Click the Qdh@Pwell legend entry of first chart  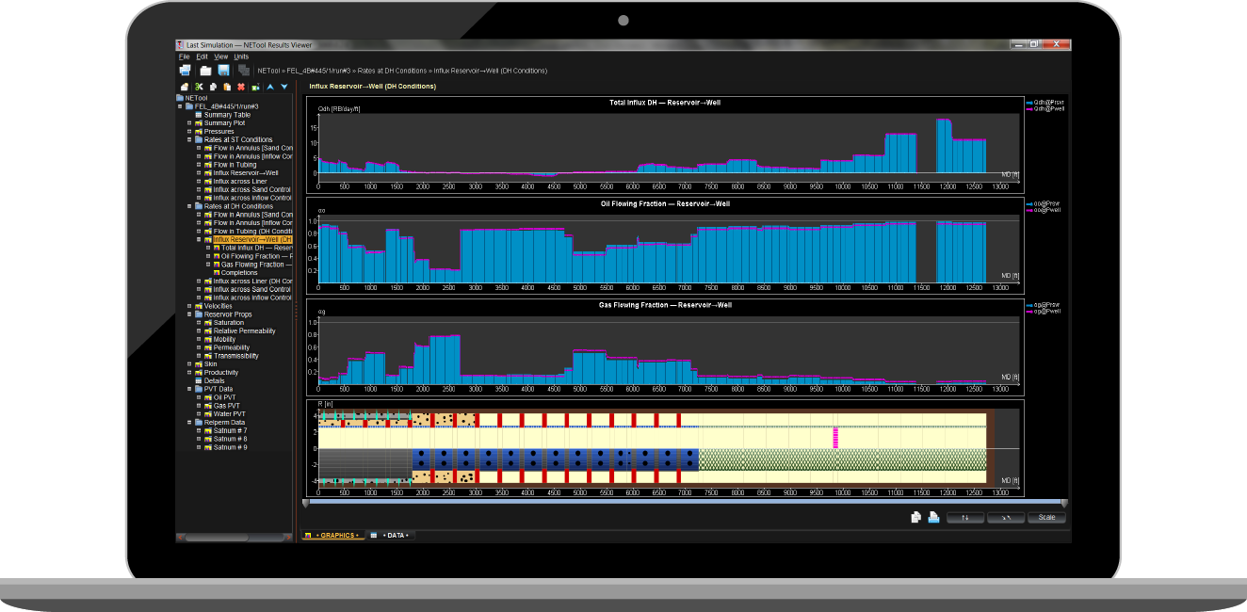point(1046,109)
